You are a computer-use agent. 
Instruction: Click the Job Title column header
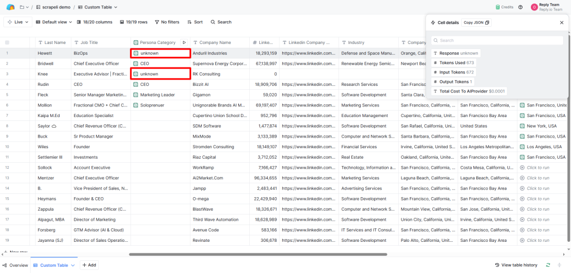[101, 42]
